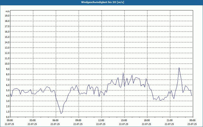Viewport: 203px width, 127px height.
Task: Click the '03:00' time label
Action: tap(33, 120)
